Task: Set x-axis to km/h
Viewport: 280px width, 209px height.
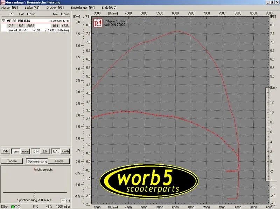Action: coord(65,151)
